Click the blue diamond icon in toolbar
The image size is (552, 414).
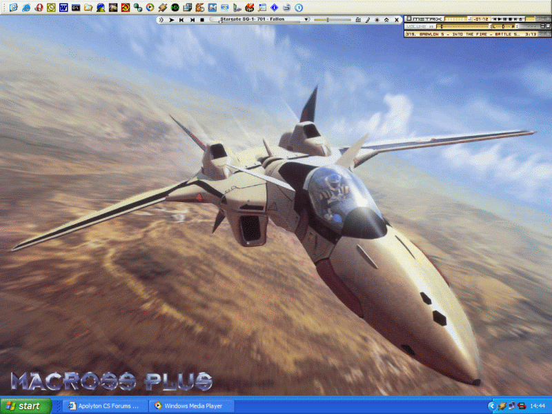tap(274, 8)
